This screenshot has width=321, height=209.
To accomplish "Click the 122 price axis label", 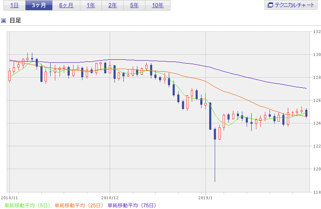I will pos(317,146).
